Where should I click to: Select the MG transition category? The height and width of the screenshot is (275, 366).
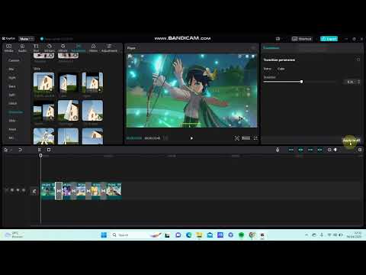coord(11,138)
